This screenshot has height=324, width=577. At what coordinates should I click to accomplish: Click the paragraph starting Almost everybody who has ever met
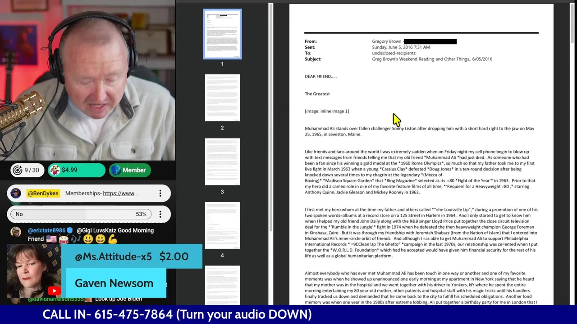click(421, 288)
